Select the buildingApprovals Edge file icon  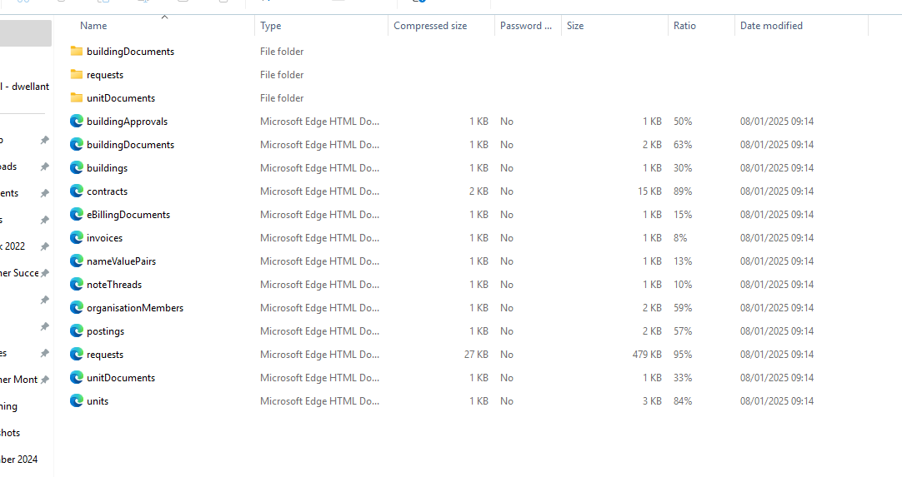tap(77, 122)
